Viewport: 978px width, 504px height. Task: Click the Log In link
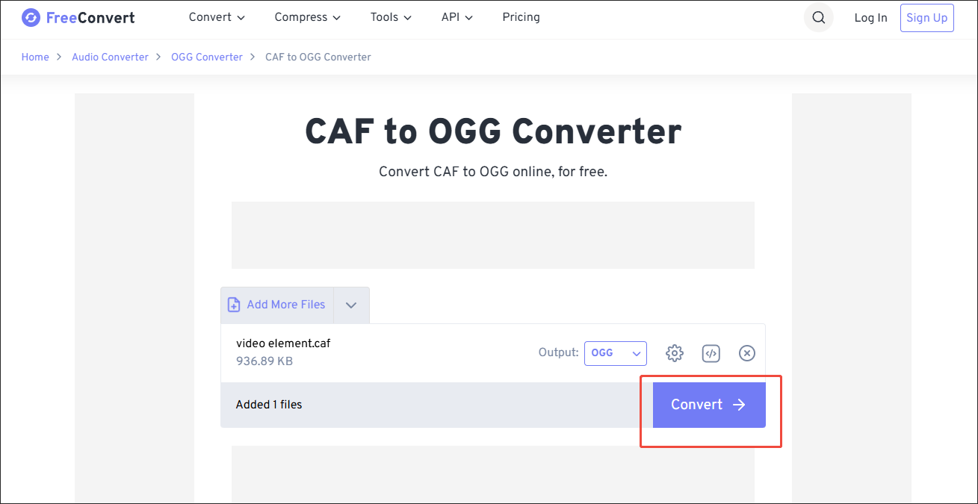pos(870,17)
